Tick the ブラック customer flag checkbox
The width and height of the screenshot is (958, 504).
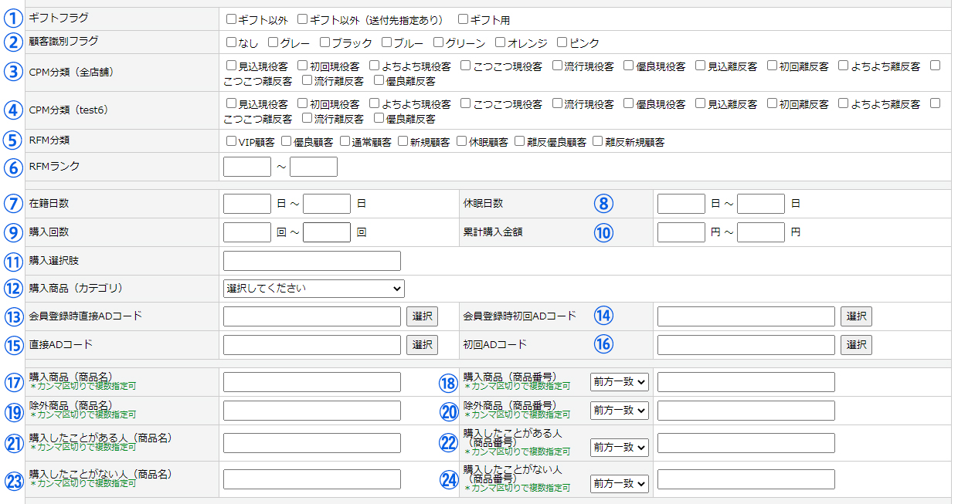click(x=325, y=42)
